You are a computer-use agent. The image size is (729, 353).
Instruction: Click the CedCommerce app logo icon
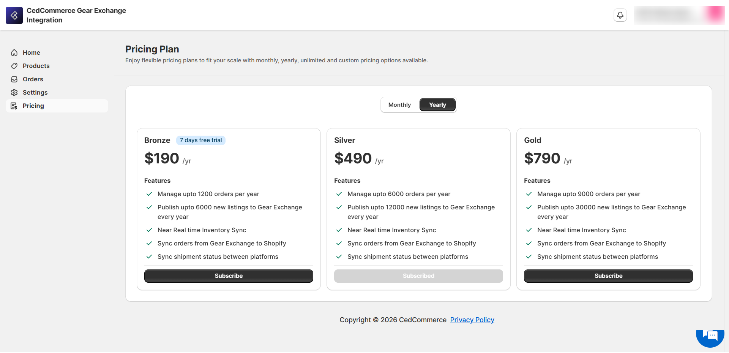point(14,15)
